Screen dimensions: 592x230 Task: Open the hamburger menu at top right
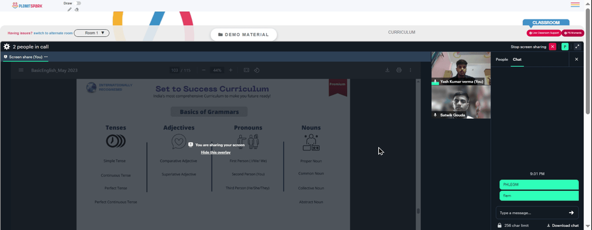(x=575, y=5)
